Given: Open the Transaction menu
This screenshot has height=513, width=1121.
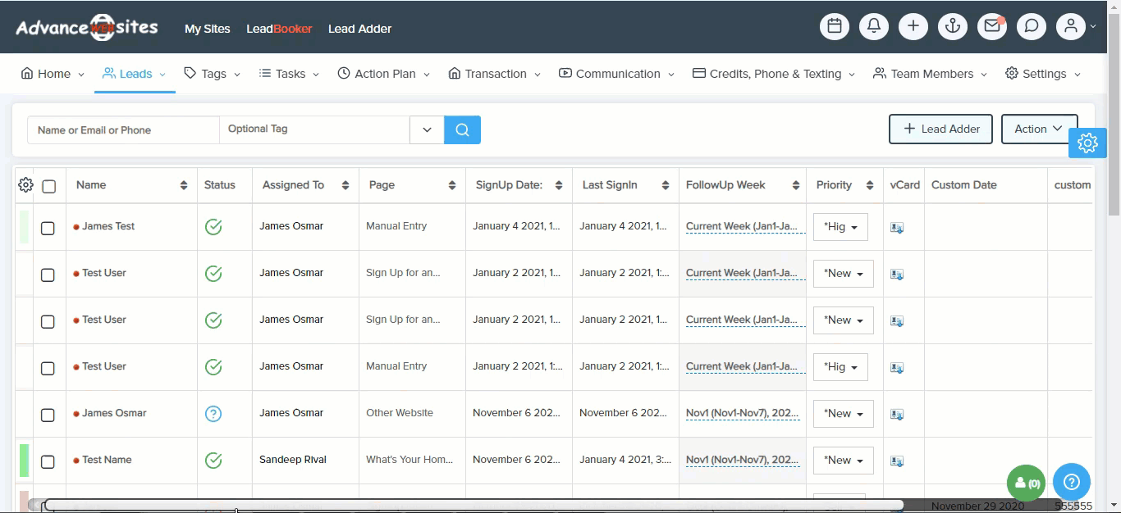Looking at the screenshot, I should click(495, 74).
